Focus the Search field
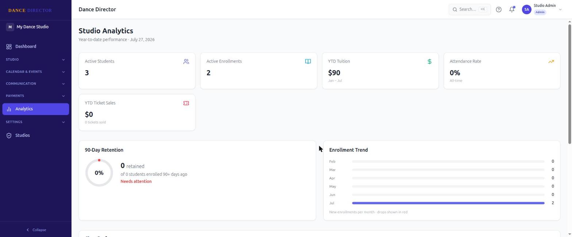 point(469,9)
